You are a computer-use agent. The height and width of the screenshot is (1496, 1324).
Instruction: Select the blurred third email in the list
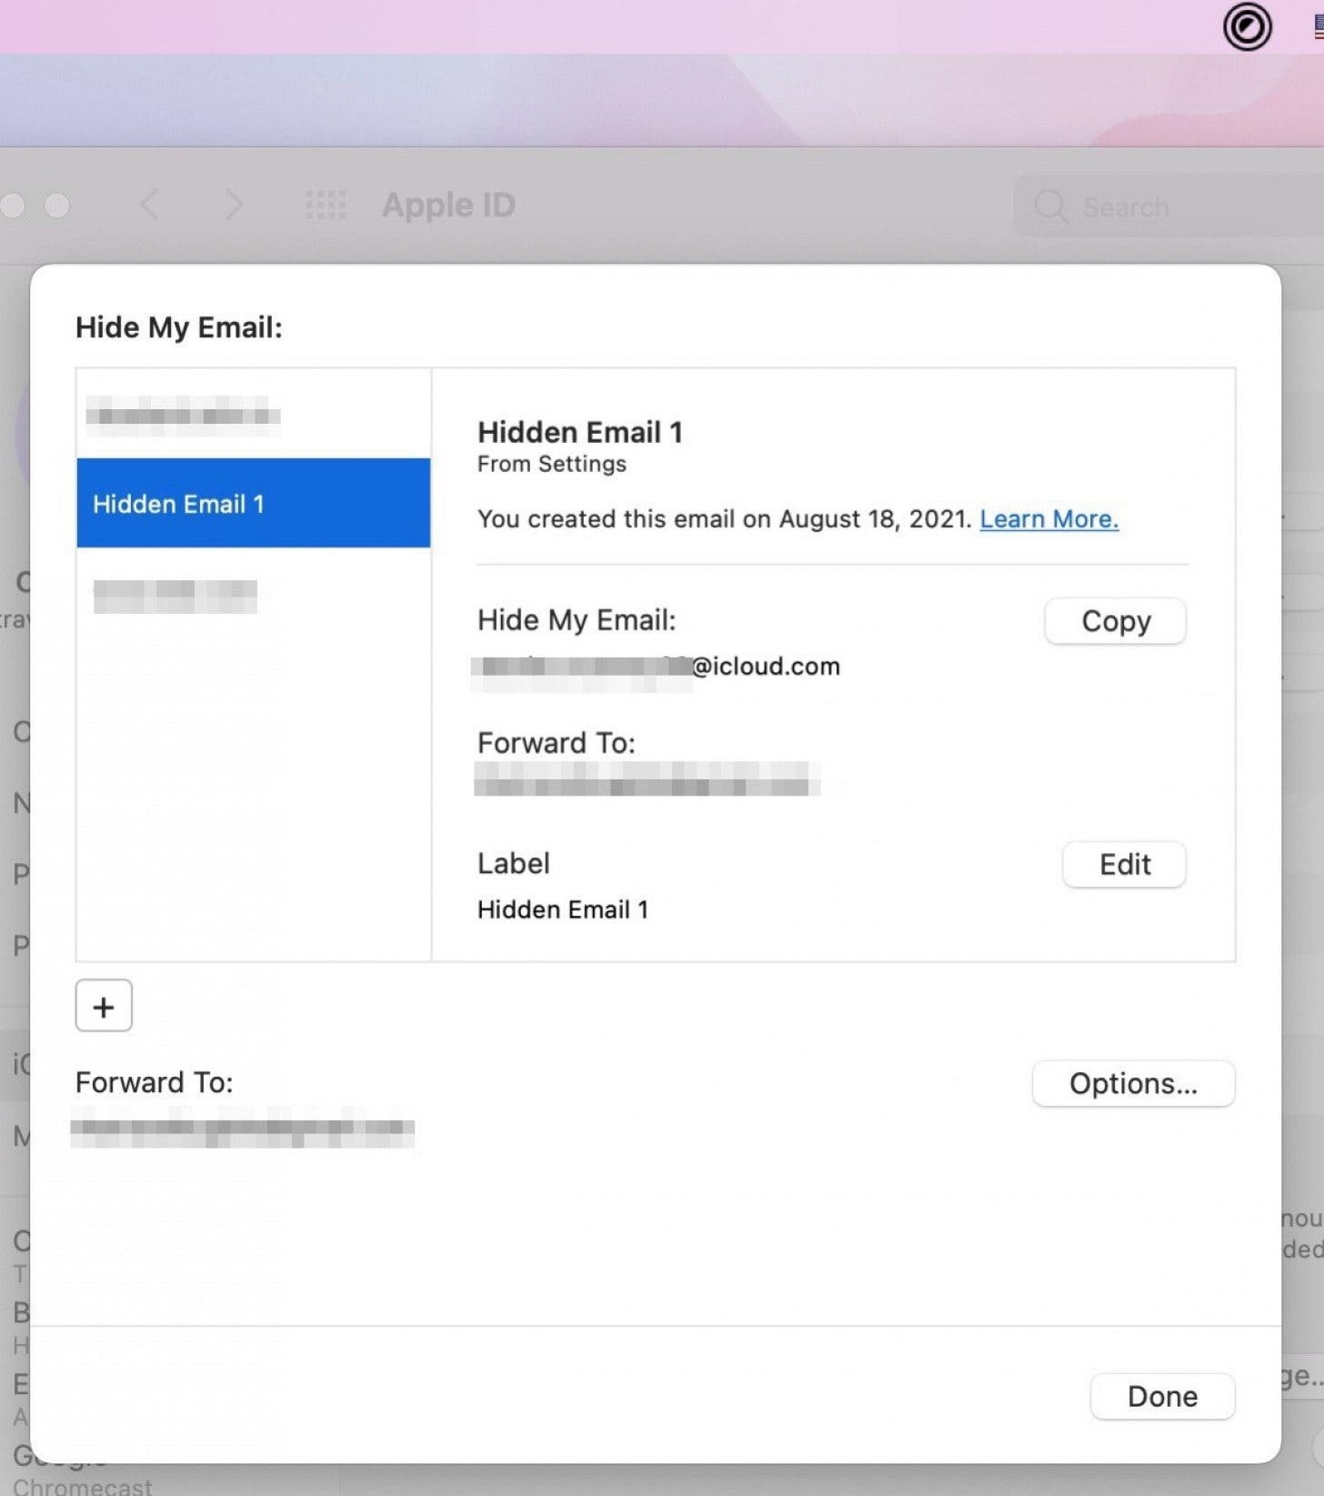coord(176,597)
